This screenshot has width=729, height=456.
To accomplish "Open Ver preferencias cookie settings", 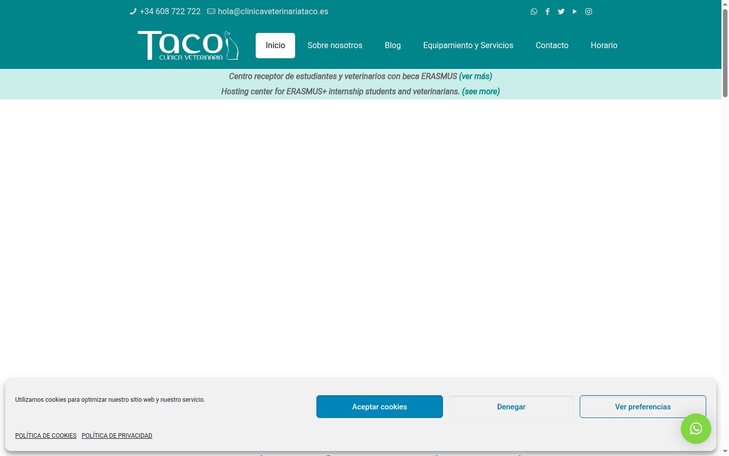I will [x=643, y=407].
